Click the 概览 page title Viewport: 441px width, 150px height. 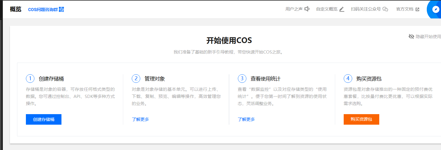point(16,9)
